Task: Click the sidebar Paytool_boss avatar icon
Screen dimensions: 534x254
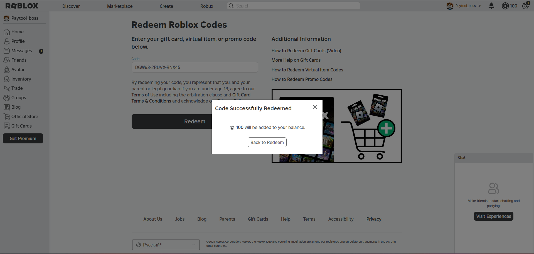Action: tap(7, 18)
